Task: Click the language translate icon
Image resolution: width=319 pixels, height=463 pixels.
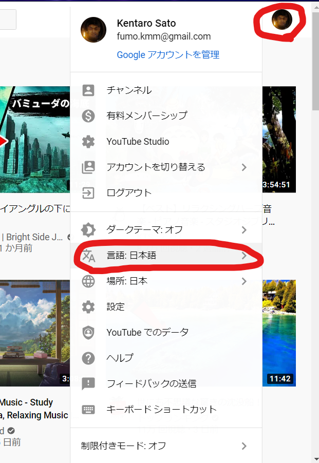Action: tap(88, 256)
